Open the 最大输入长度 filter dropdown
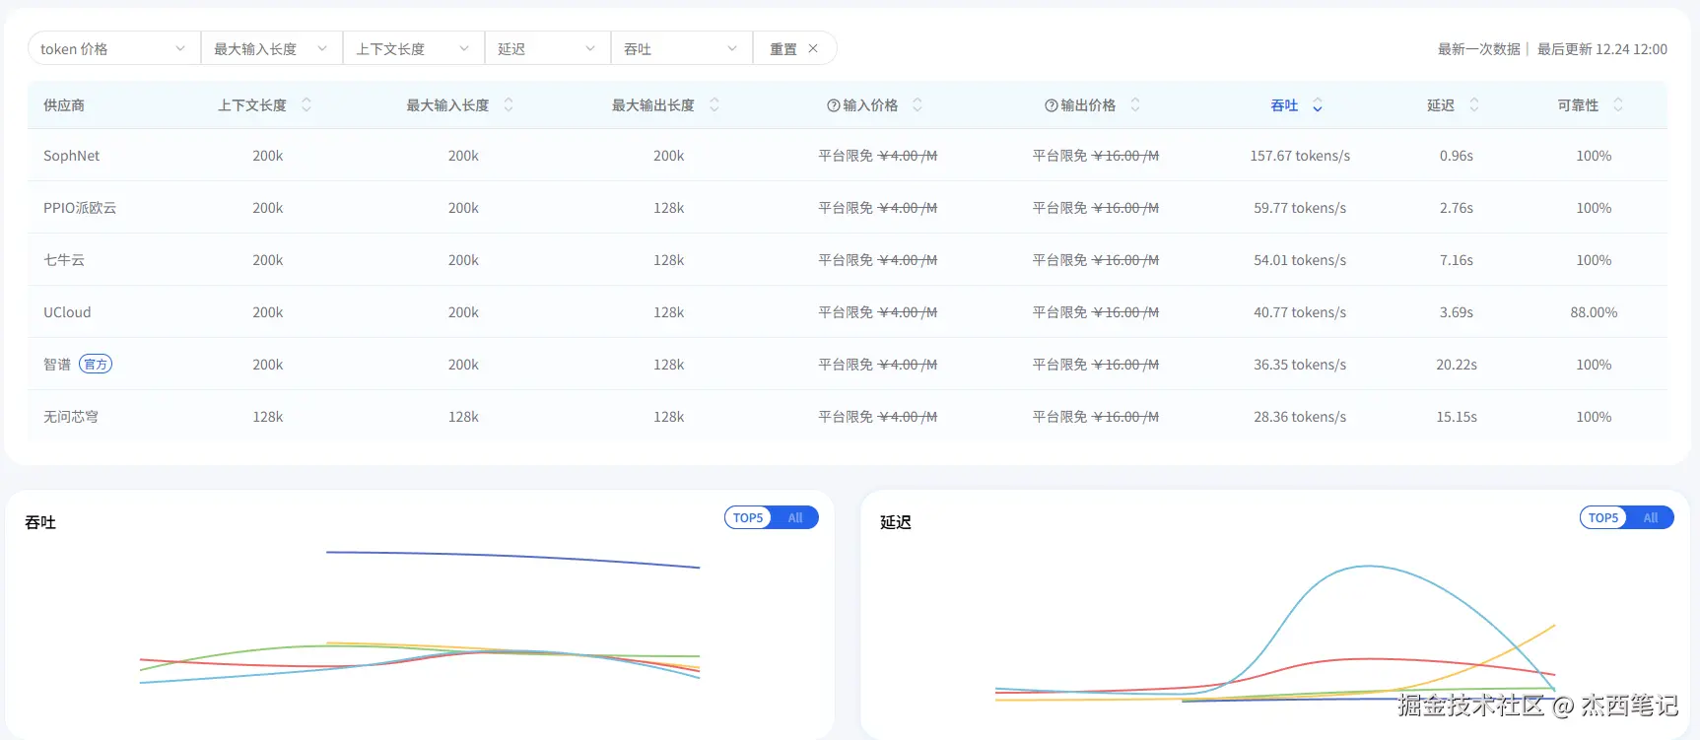Viewport: 1700px width, 740px height. [272, 48]
